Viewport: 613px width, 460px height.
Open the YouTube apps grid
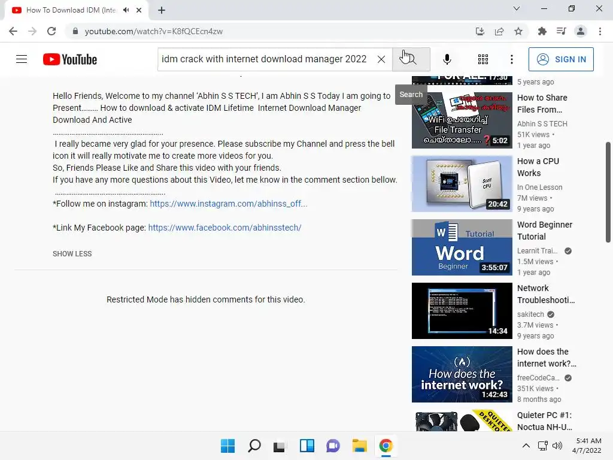point(483,59)
